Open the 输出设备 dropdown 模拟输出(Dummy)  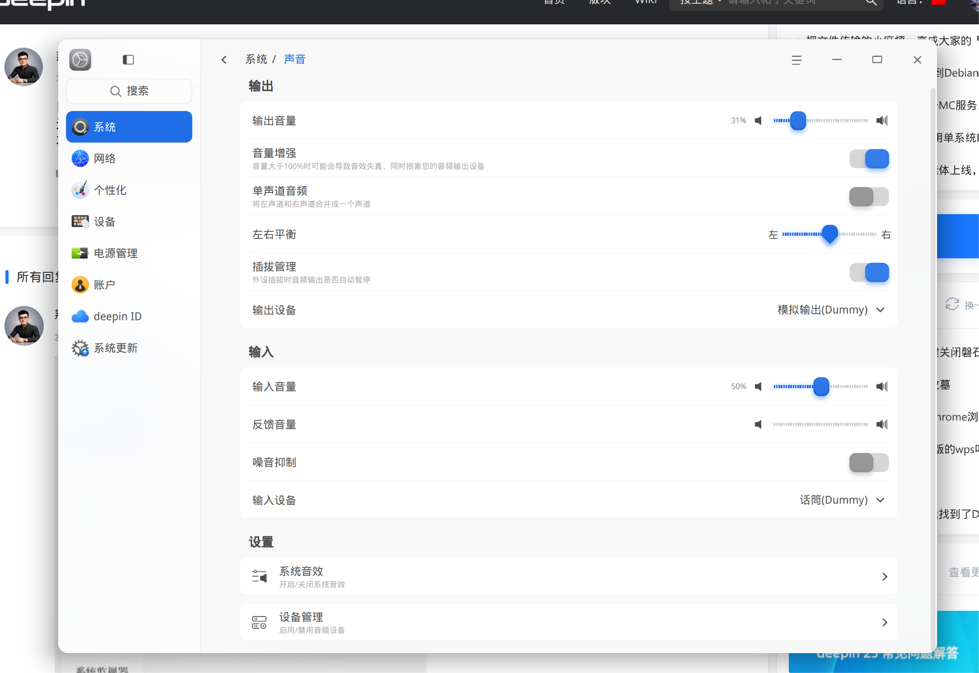(831, 310)
